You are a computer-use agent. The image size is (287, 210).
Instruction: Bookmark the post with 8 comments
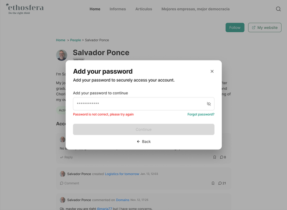point(215,157)
